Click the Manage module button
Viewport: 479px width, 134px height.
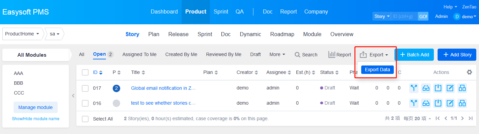point(36,107)
